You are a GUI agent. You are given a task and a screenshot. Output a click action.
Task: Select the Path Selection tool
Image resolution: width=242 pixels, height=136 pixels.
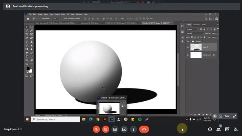(x=31, y=57)
